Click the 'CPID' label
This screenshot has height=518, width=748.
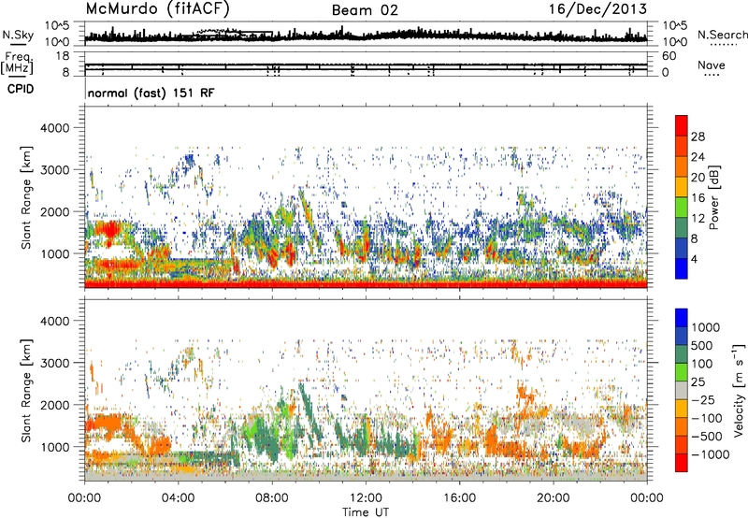pos(21,89)
